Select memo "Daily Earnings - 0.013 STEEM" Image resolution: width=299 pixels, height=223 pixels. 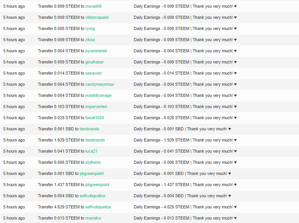coord(161,218)
